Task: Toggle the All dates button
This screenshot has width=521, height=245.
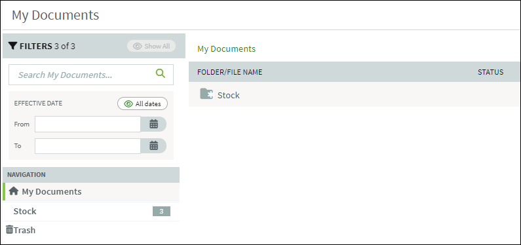Action: pos(143,104)
